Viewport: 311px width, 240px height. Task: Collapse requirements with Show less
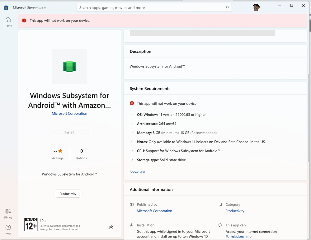[137, 172]
